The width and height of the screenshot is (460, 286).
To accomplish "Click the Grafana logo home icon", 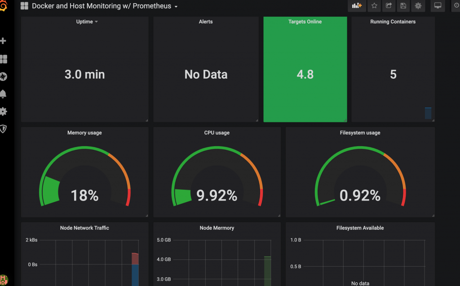I will tap(3, 6).
